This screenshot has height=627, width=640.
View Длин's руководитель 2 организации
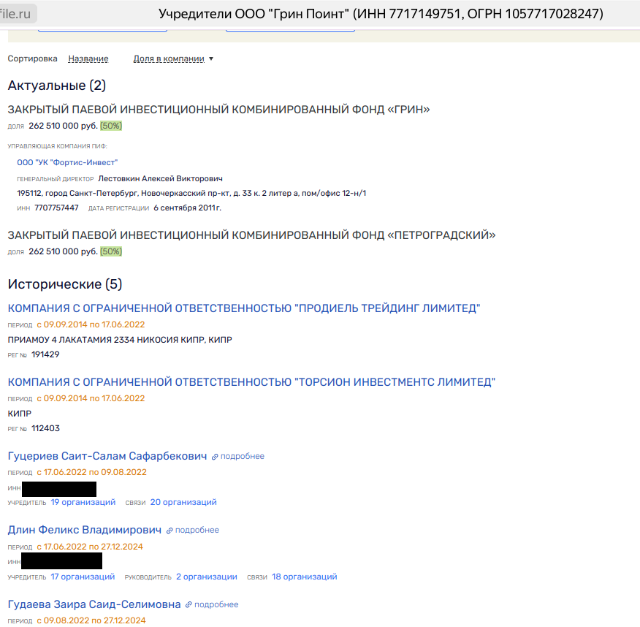point(207,577)
